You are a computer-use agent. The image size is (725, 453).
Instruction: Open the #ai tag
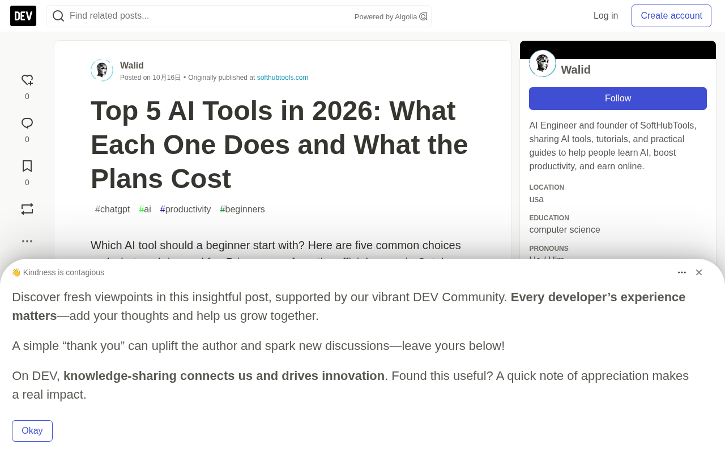click(x=145, y=210)
